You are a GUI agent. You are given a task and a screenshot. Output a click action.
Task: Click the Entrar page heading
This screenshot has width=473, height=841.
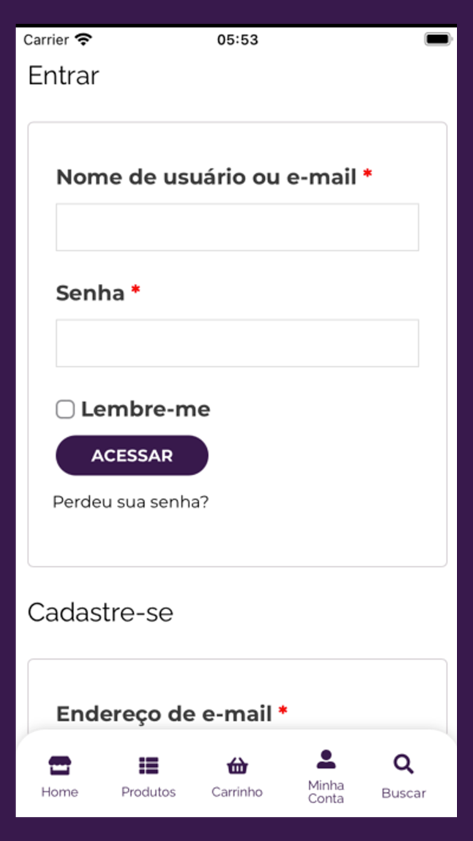[63, 76]
